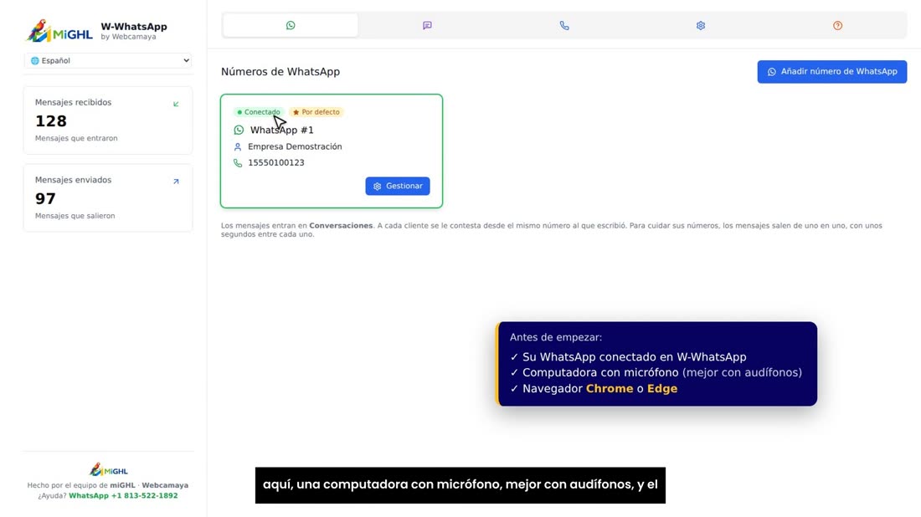Click the WhatsApp icon beside WhatsApp #1
Image resolution: width=921 pixels, height=517 pixels.
click(239, 130)
